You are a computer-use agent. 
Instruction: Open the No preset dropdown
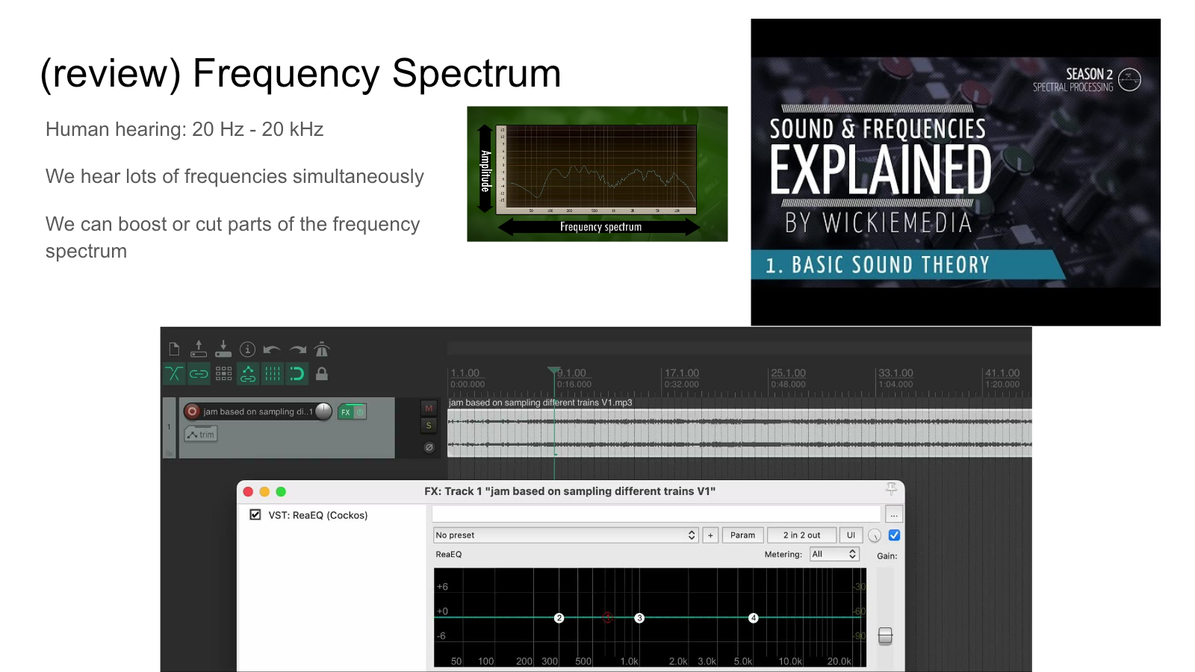[566, 535]
